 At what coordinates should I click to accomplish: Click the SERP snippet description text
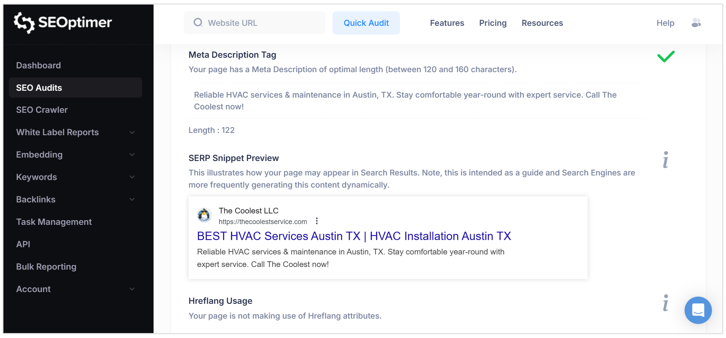coord(350,258)
